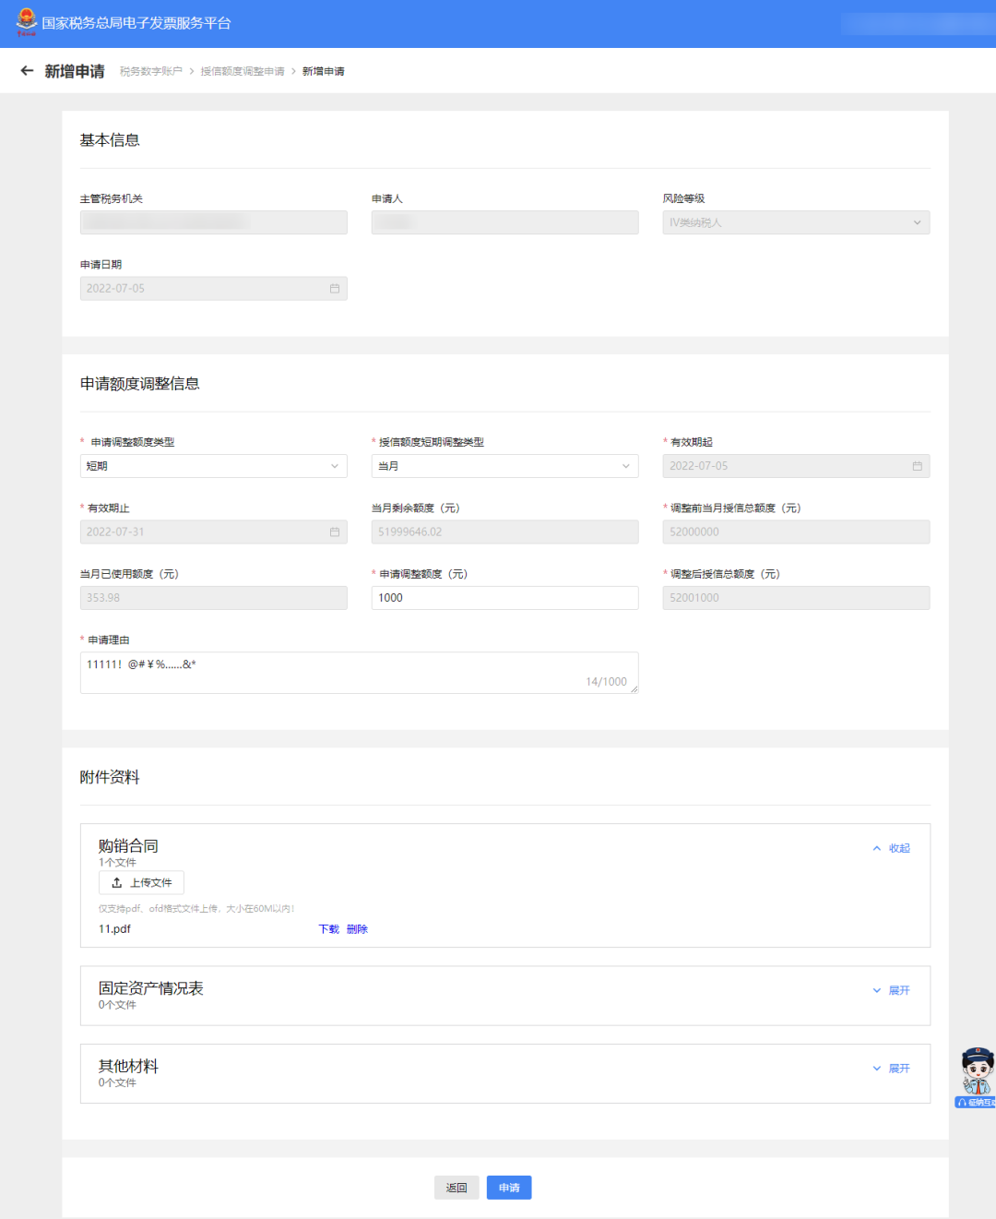The height and width of the screenshot is (1219, 996).
Task: Expand the 其他材料 section
Action: coord(892,1069)
